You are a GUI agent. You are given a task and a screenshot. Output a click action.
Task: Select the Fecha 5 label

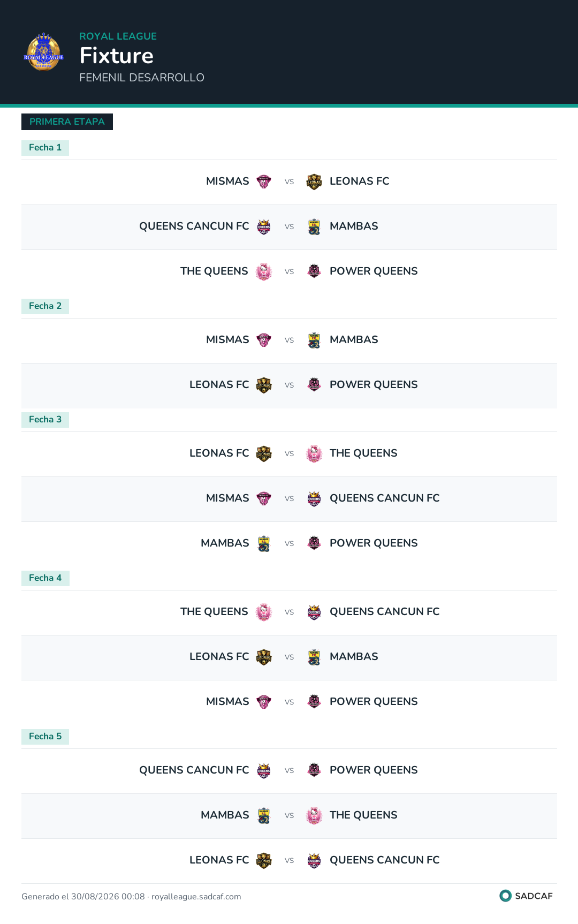click(45, 737)
